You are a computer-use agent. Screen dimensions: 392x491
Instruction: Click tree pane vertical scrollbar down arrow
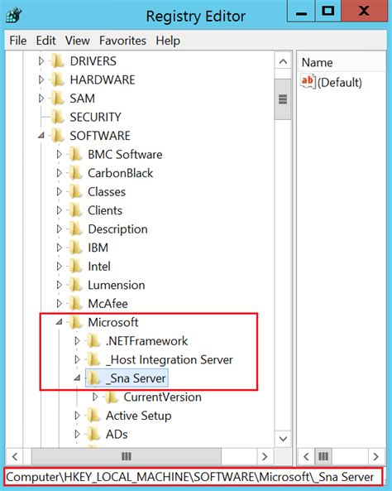click(x=283, y=439)
